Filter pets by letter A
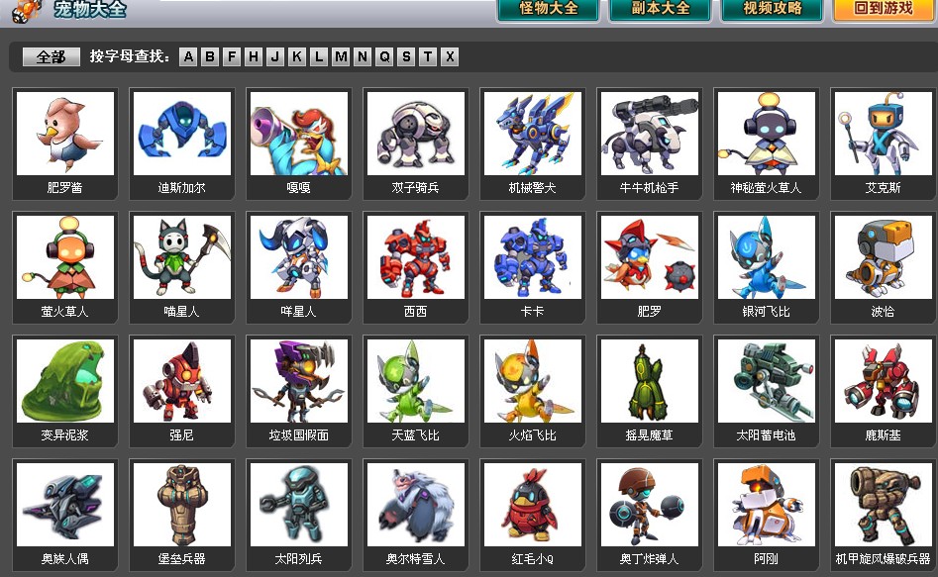 coord(188,56)
